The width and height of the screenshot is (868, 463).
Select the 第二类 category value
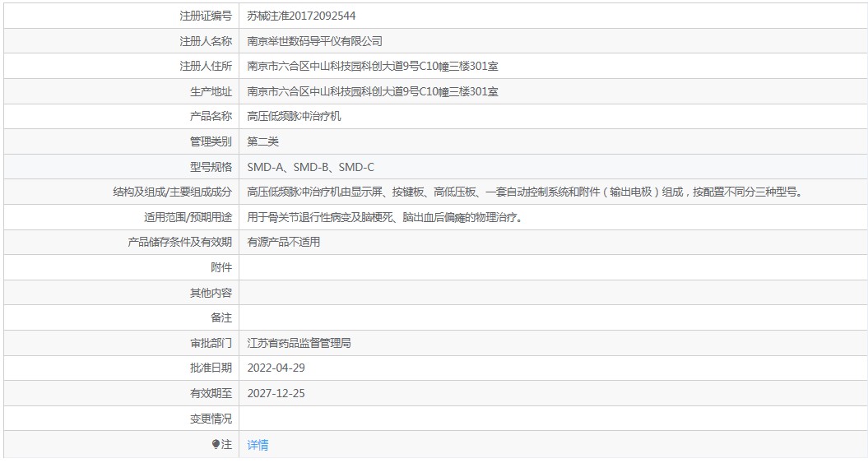click(263, 141)
